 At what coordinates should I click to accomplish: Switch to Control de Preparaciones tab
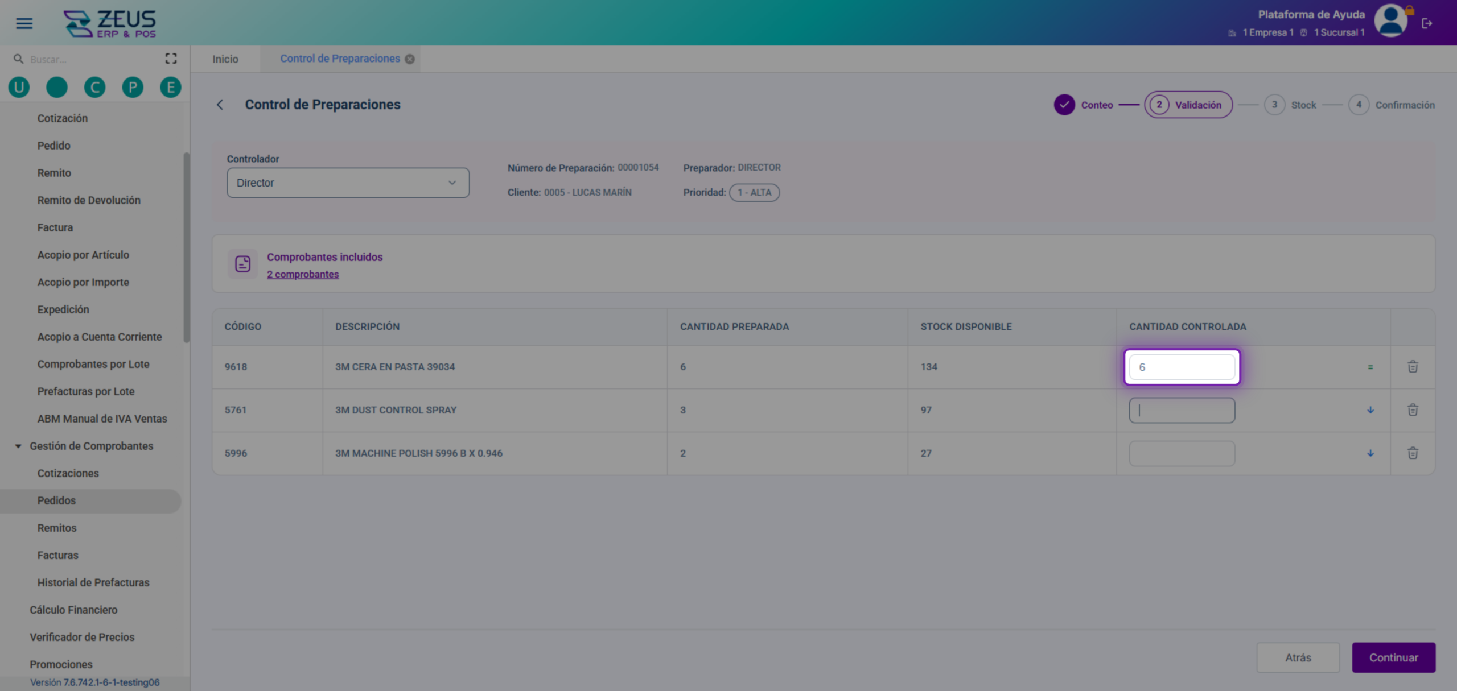340,59
